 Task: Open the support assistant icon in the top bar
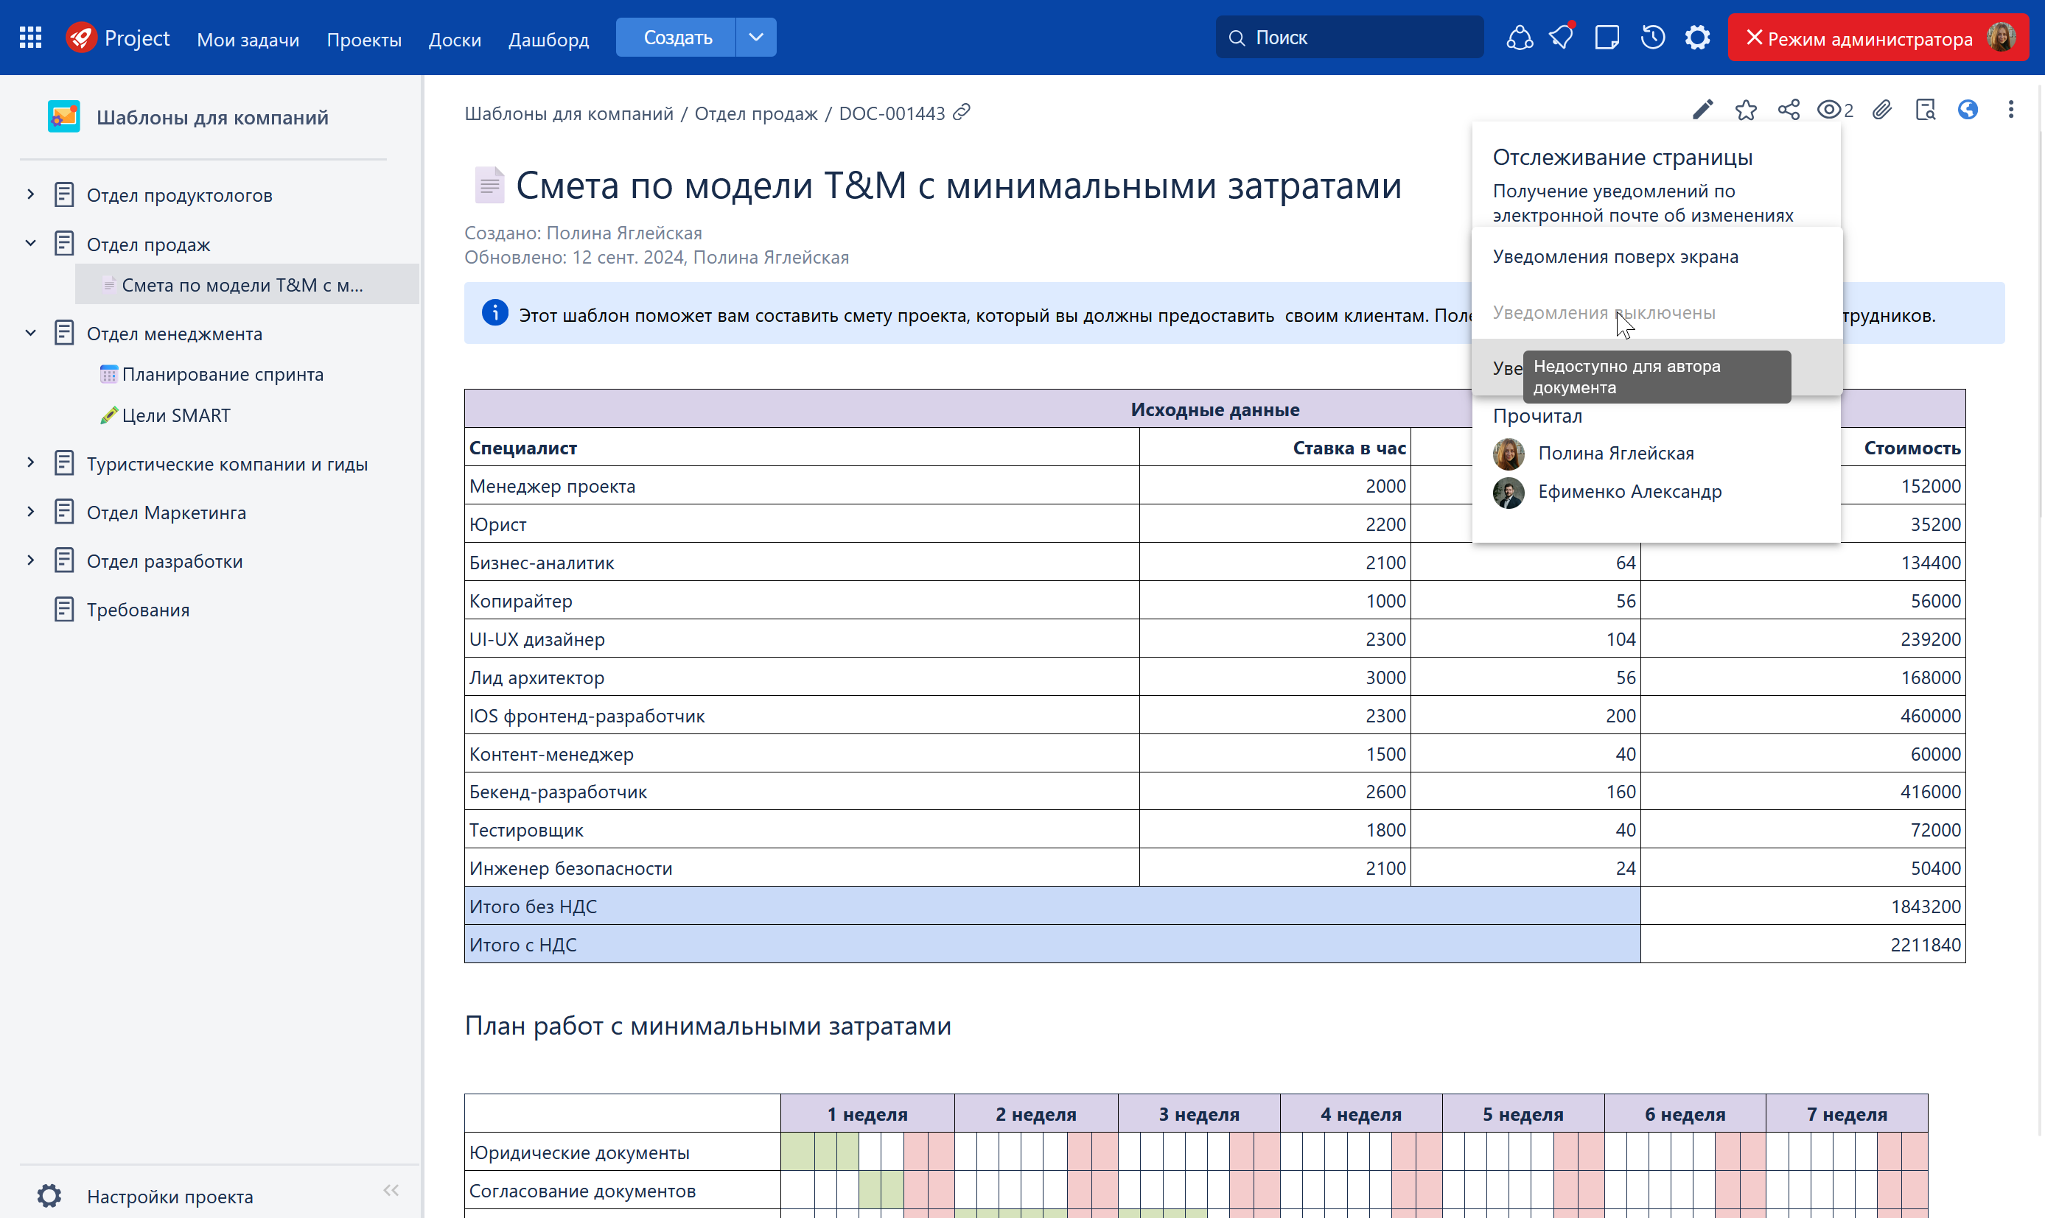tap(1520, 38)
